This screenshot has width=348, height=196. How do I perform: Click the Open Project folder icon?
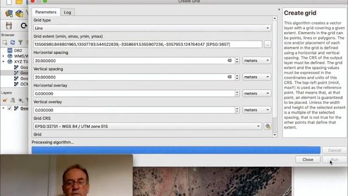(x=20, y=2)
